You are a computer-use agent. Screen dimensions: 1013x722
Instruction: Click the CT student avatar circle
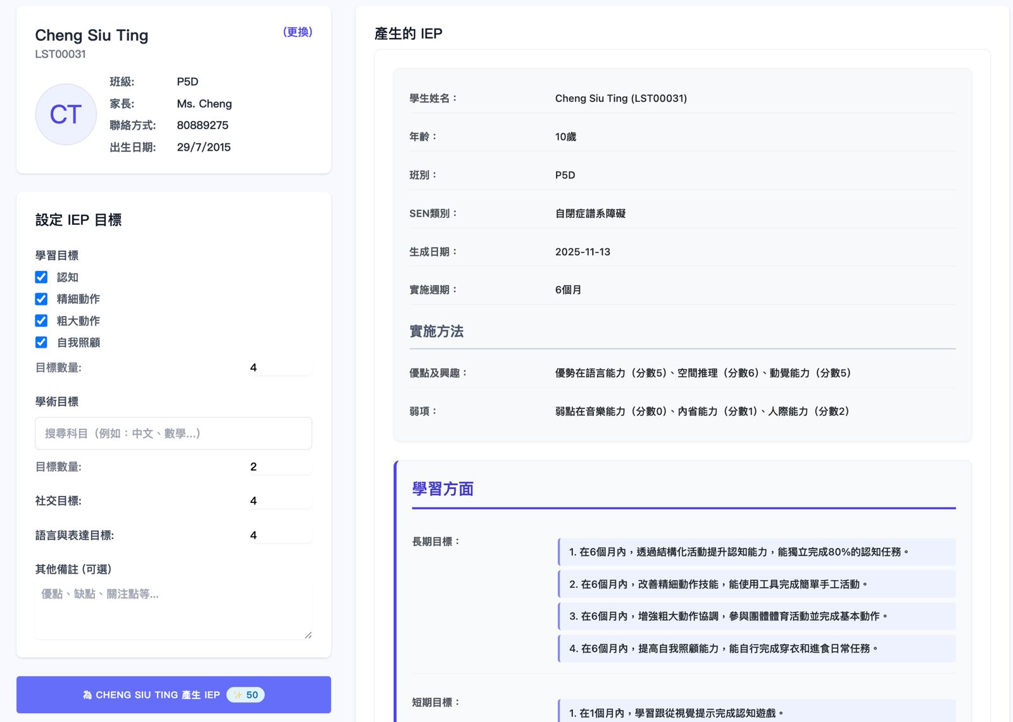pyautogui.click(x=66, y=115)
